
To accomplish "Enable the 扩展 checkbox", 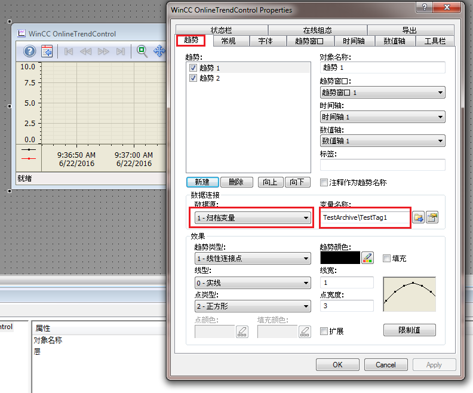I will [x=324, y=331].
